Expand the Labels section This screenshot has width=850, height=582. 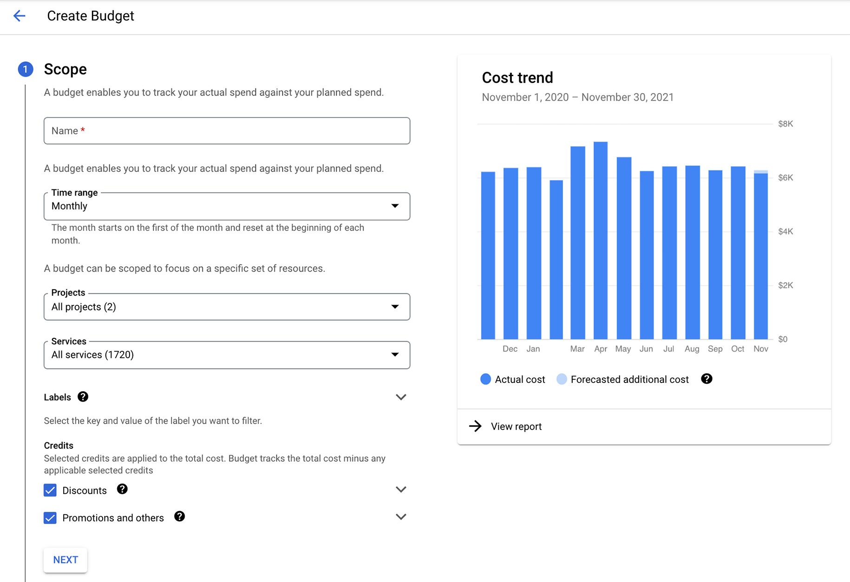click(x=401, y=397)
